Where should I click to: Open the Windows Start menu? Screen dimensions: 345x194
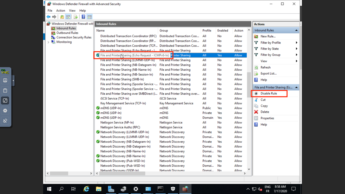point(49,189)
